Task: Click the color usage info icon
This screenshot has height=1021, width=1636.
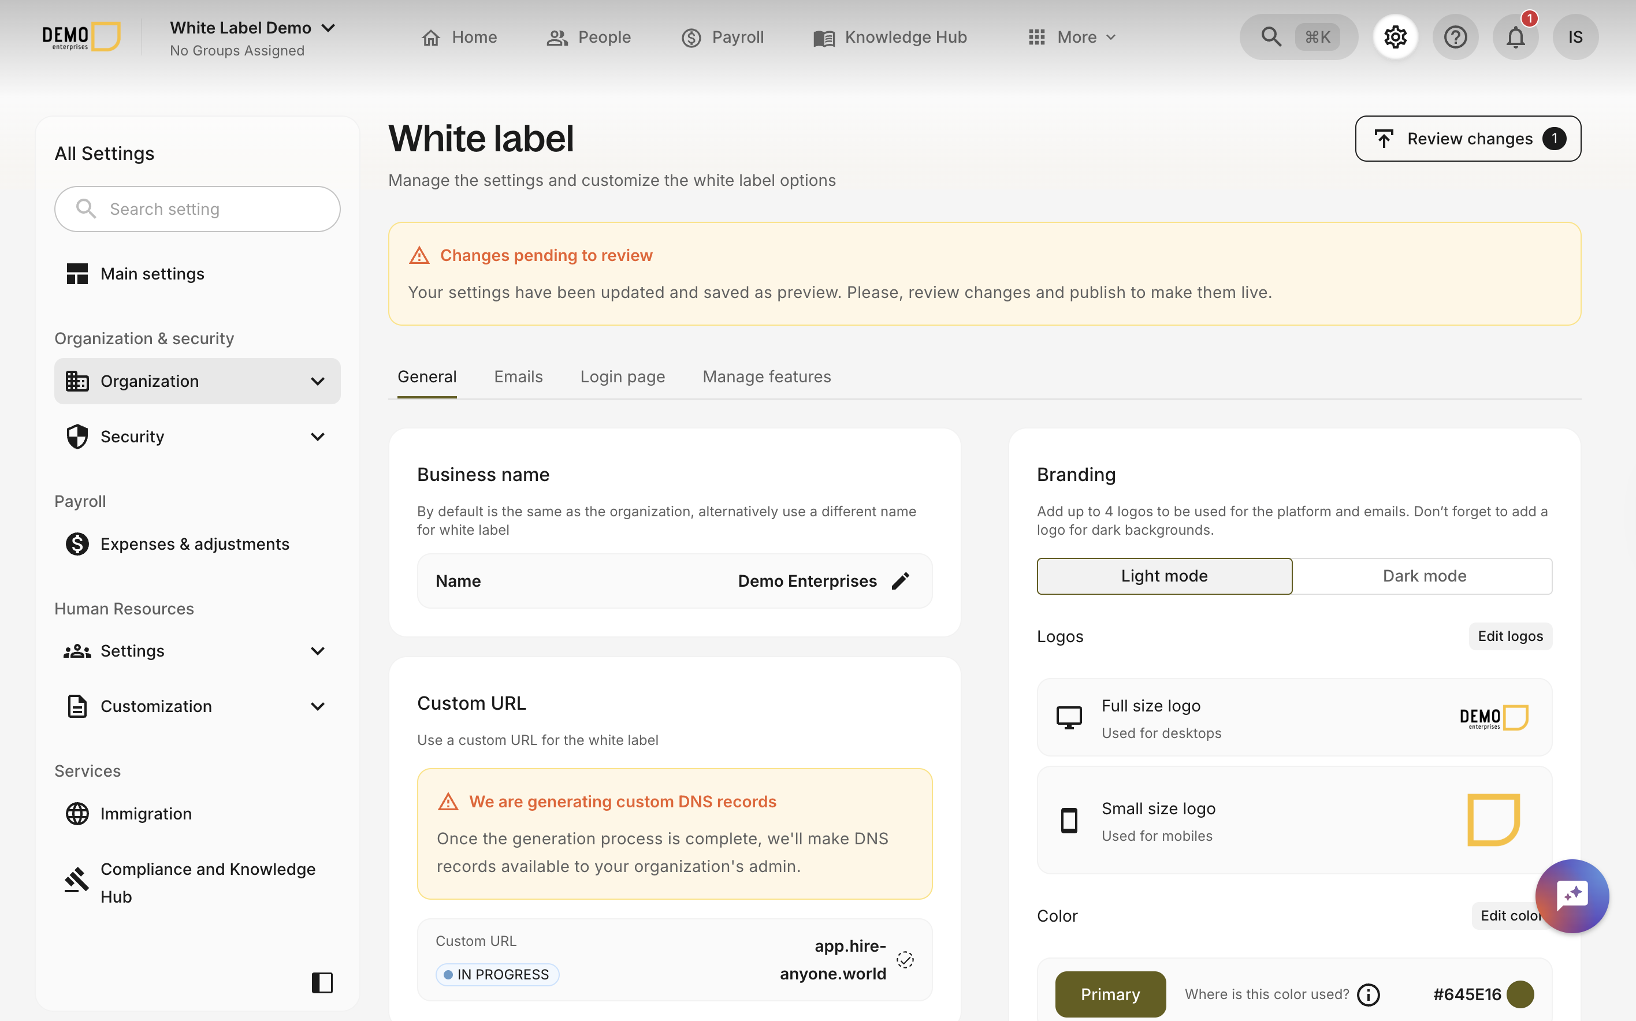Action: pos(1369,994)
